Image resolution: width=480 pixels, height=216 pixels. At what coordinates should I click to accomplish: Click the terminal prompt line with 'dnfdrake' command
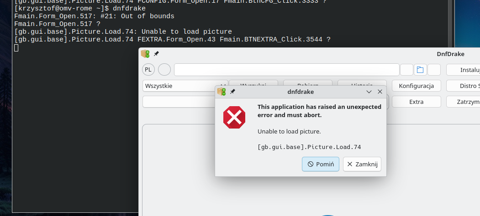(80, 8)
